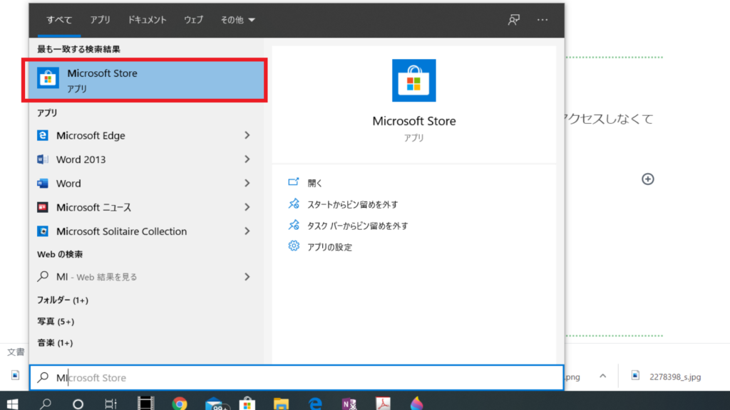This screenshot has height=410, width=730.
Task: Click the Microsoft Edge app icon in results
Action: click(x=42, y=135)
